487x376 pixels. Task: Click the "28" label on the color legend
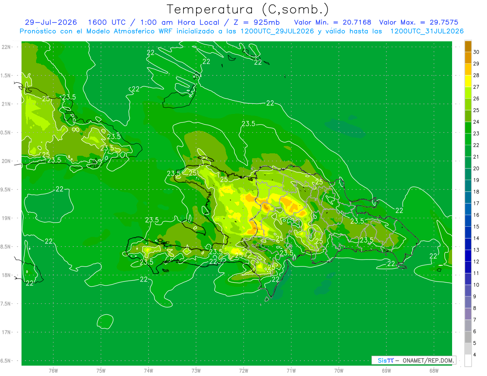(476, 75)
